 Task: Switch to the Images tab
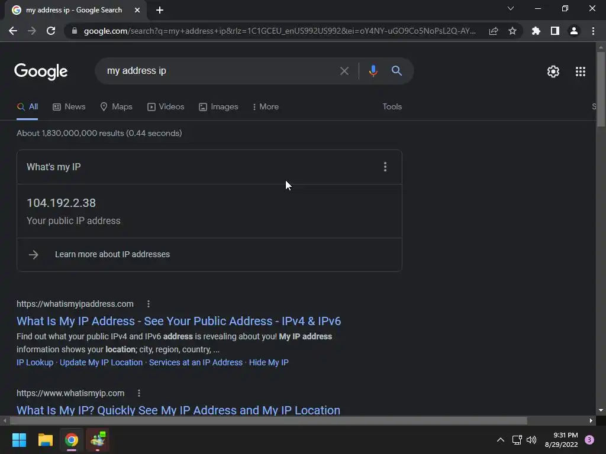tap(218, 107)
